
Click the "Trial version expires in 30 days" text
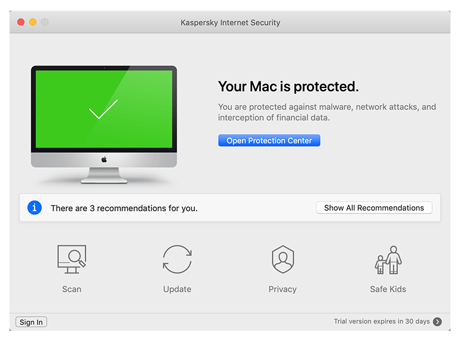point(381,322)
